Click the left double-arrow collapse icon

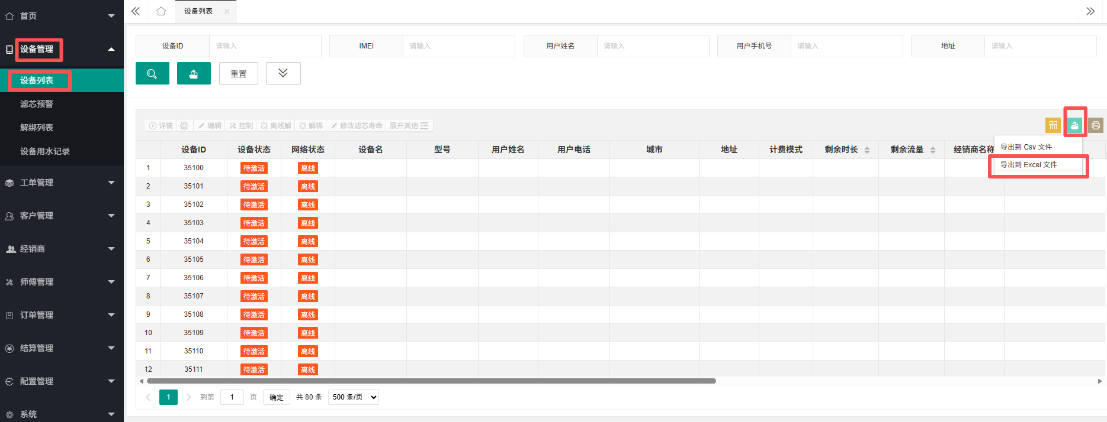click(x=136, y=11)
